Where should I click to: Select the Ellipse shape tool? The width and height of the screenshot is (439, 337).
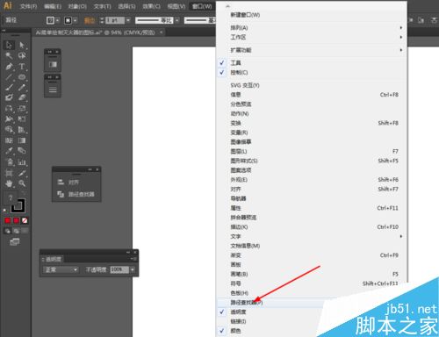(22, 77)
